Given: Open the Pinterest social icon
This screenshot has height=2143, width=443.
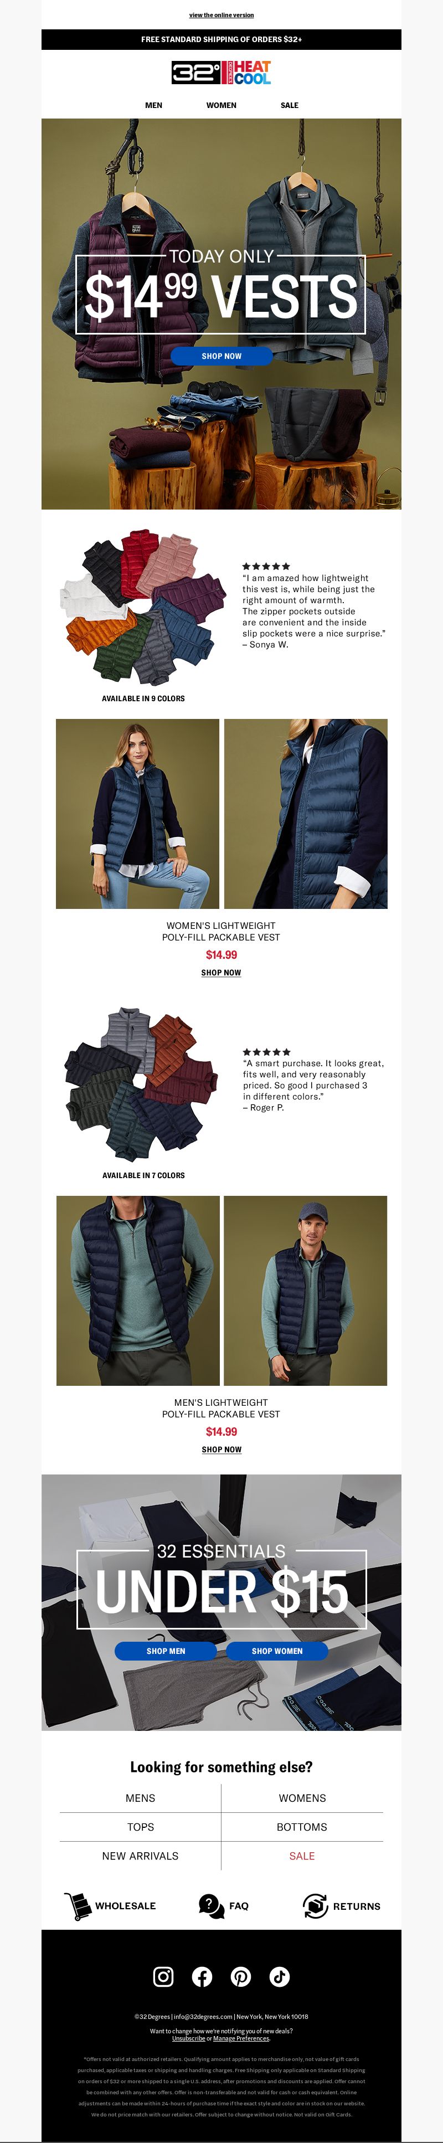Looking at the screenshot, I should tap(241, 1976).
